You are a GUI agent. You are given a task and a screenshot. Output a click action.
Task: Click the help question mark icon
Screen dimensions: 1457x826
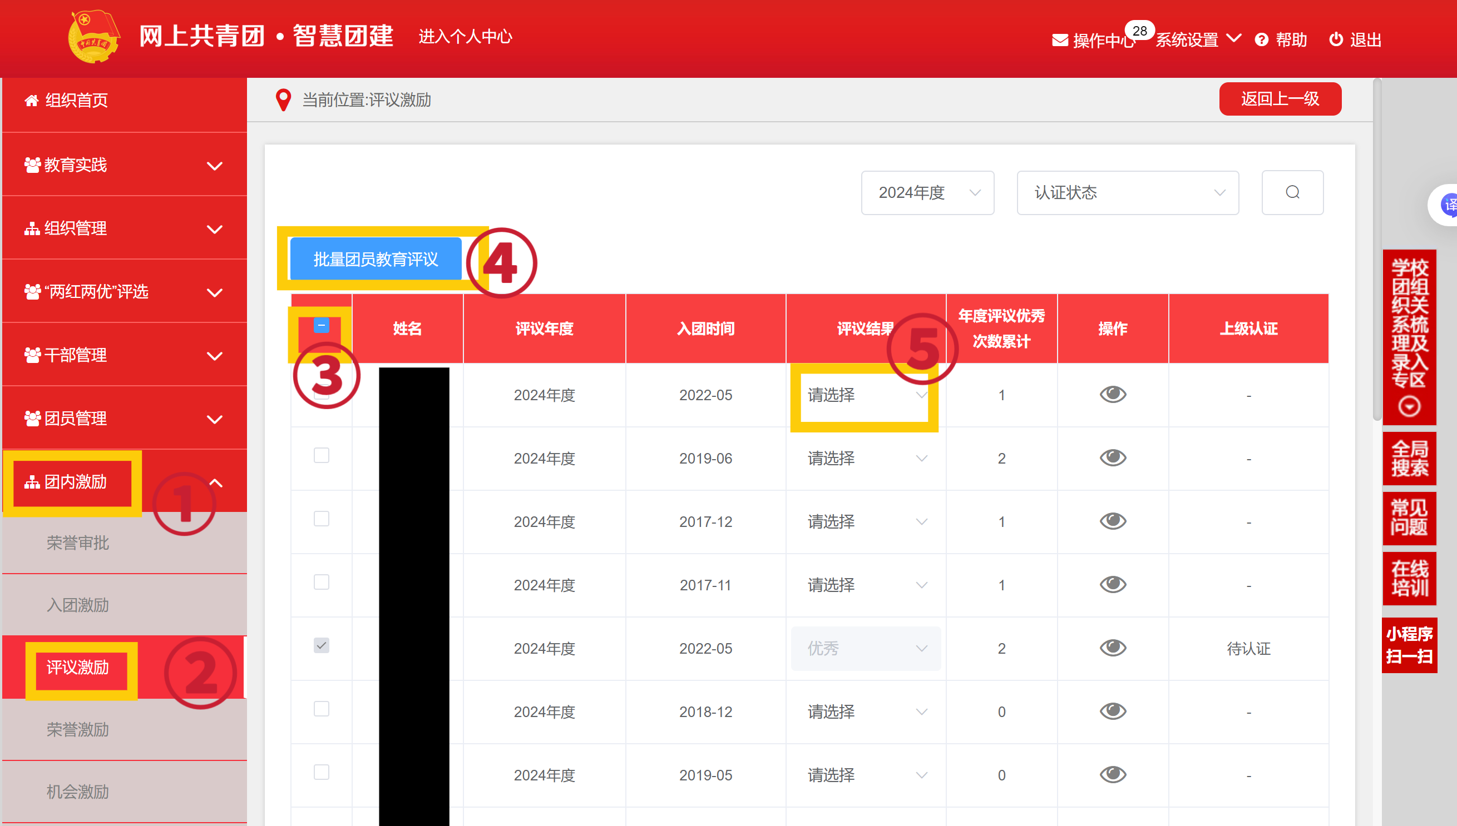click(1261, 39)
